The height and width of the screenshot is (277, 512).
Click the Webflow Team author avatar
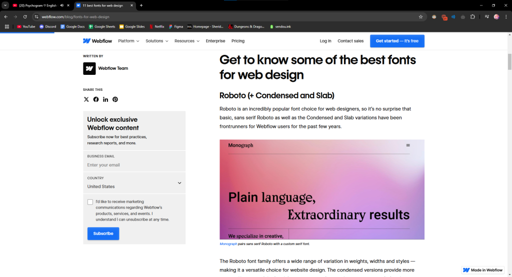coord(89,68)
